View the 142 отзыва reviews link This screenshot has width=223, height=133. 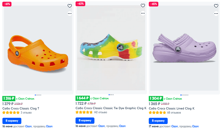(100, 113)
